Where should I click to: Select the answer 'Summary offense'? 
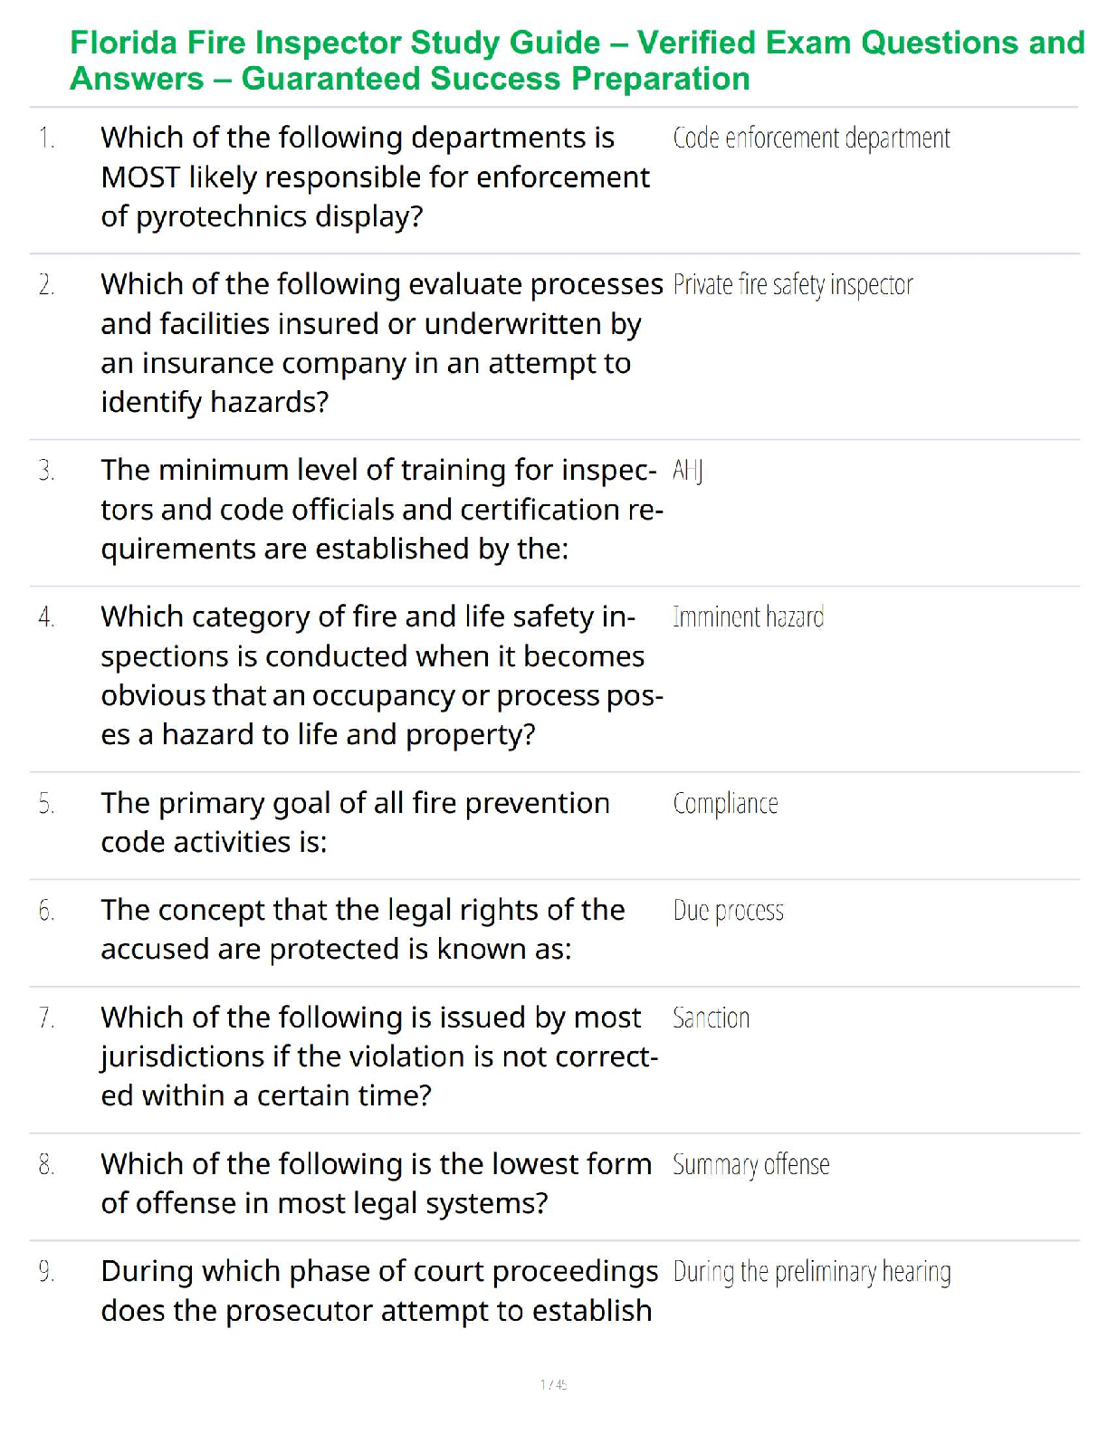[750, 1165]
